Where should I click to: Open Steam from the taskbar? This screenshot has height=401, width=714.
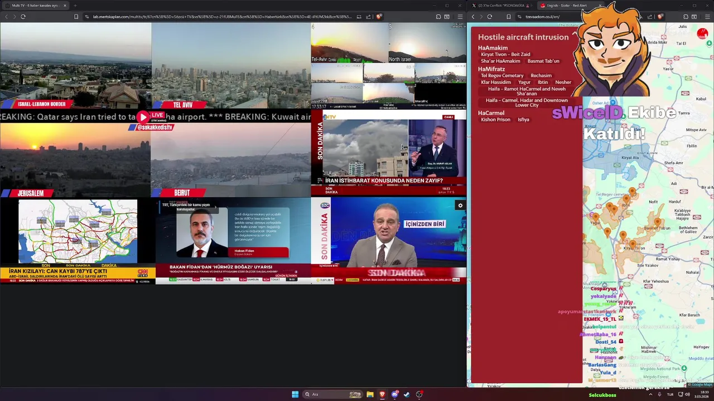(407, 394)
